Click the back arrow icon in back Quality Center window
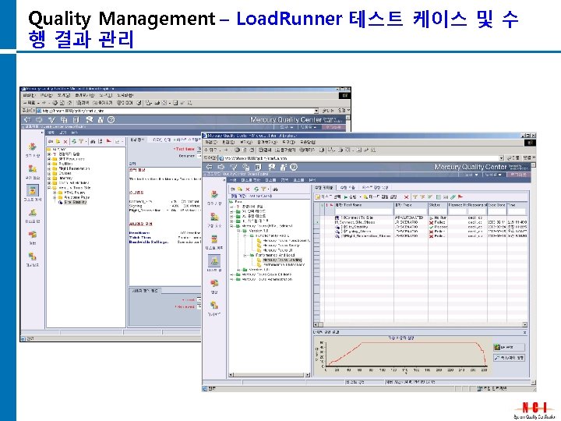 pos(27,119)
